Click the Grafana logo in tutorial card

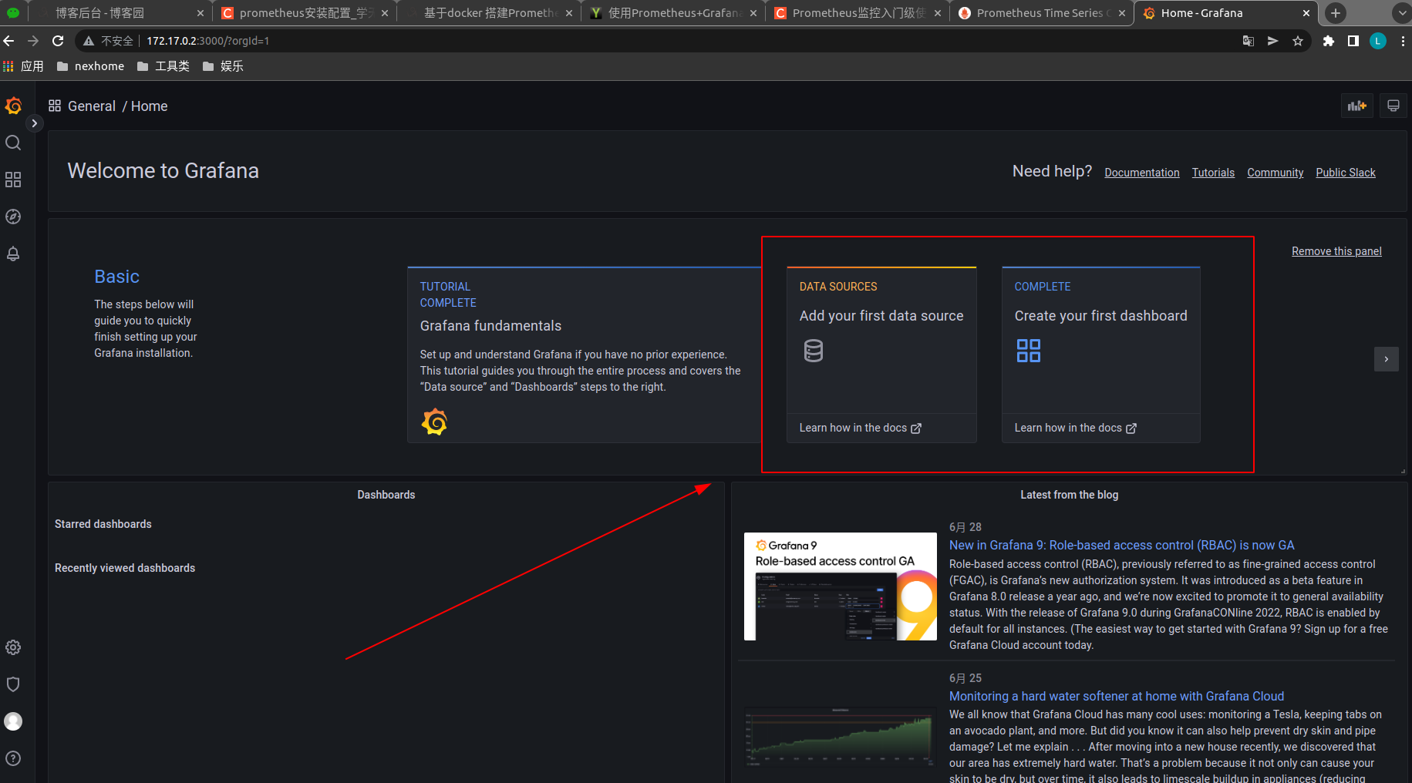click(434, 422)
